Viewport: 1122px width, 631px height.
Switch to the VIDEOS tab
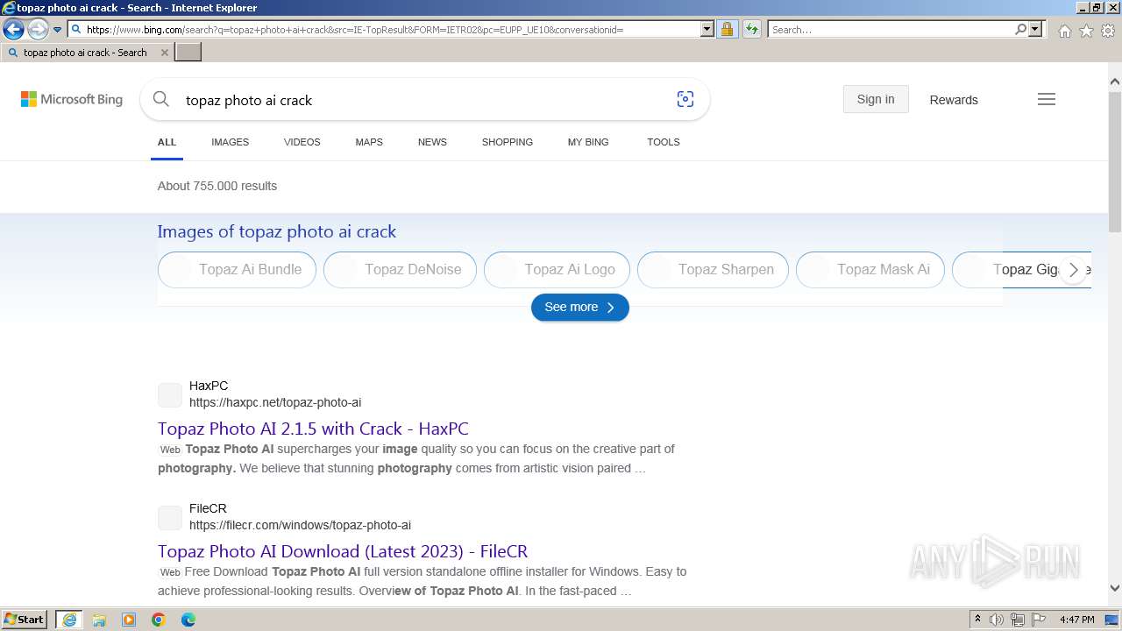pos(302,142)
